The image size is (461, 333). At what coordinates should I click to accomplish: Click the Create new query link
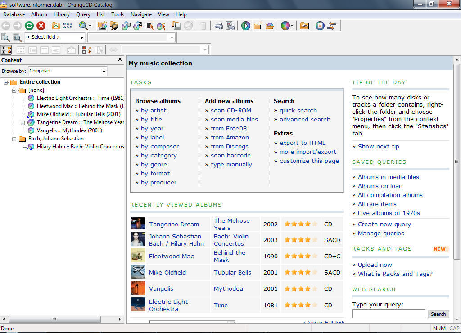384,225
